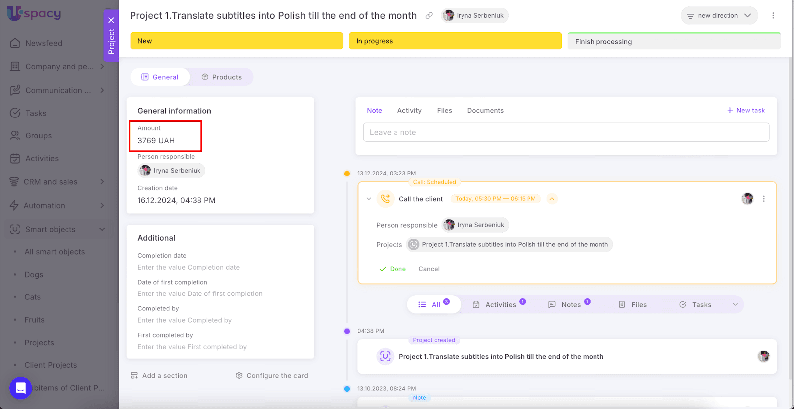794x409 pixels.
Task: Switch to the Products tab
Action: 221,77
